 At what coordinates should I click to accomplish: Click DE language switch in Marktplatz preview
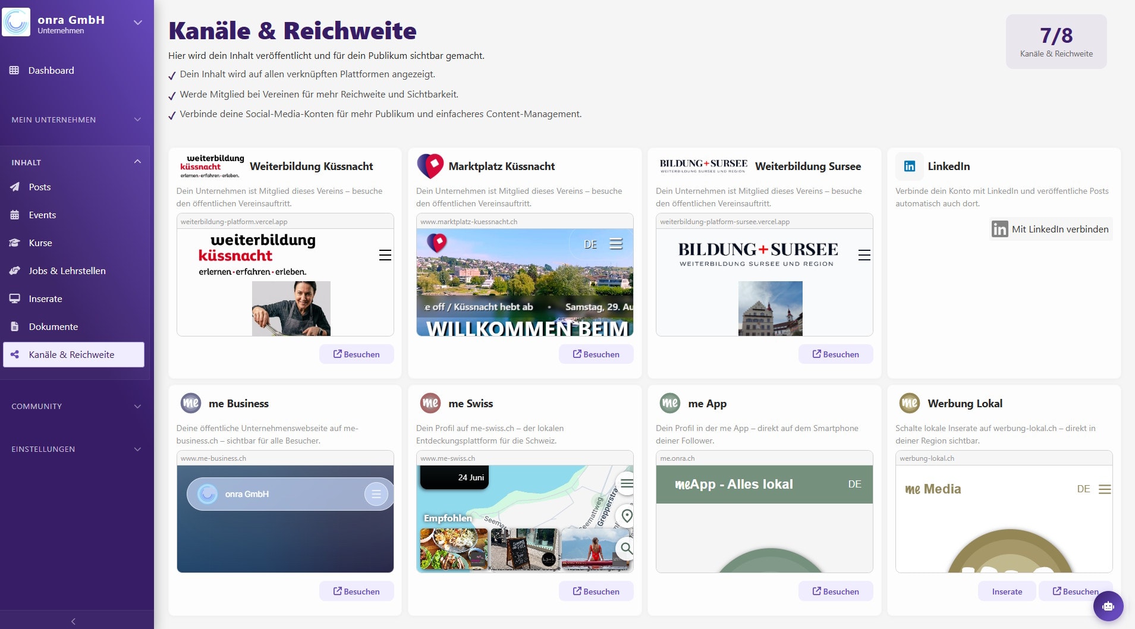coord(590,244)
